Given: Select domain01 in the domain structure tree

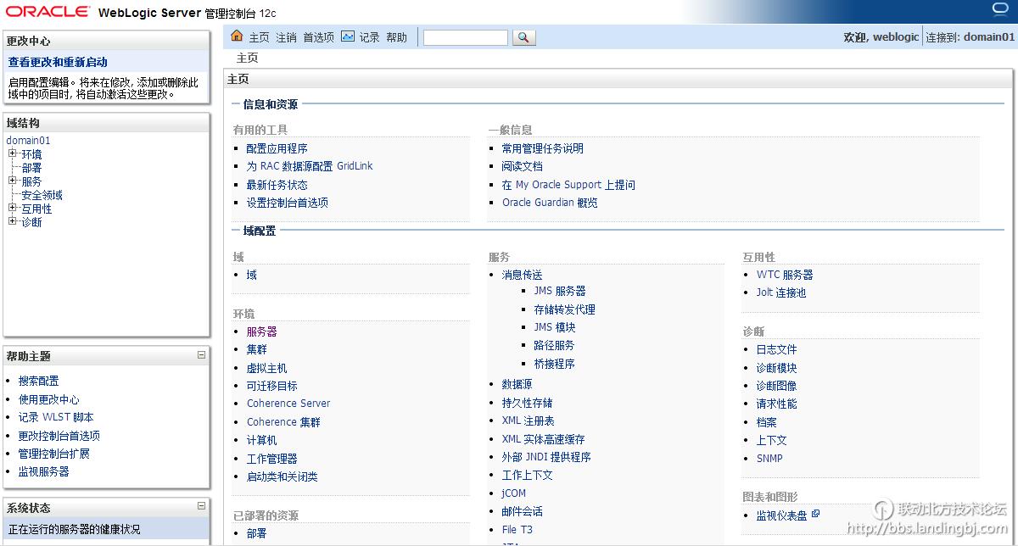Looking at the screenshot, I should point(28,140).
